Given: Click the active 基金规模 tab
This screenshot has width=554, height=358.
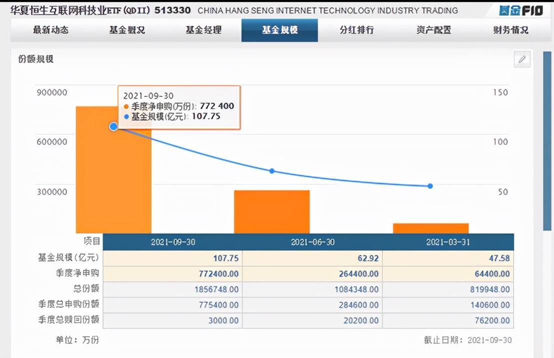Looking at the screenshot, I should [x=279, y=30].
